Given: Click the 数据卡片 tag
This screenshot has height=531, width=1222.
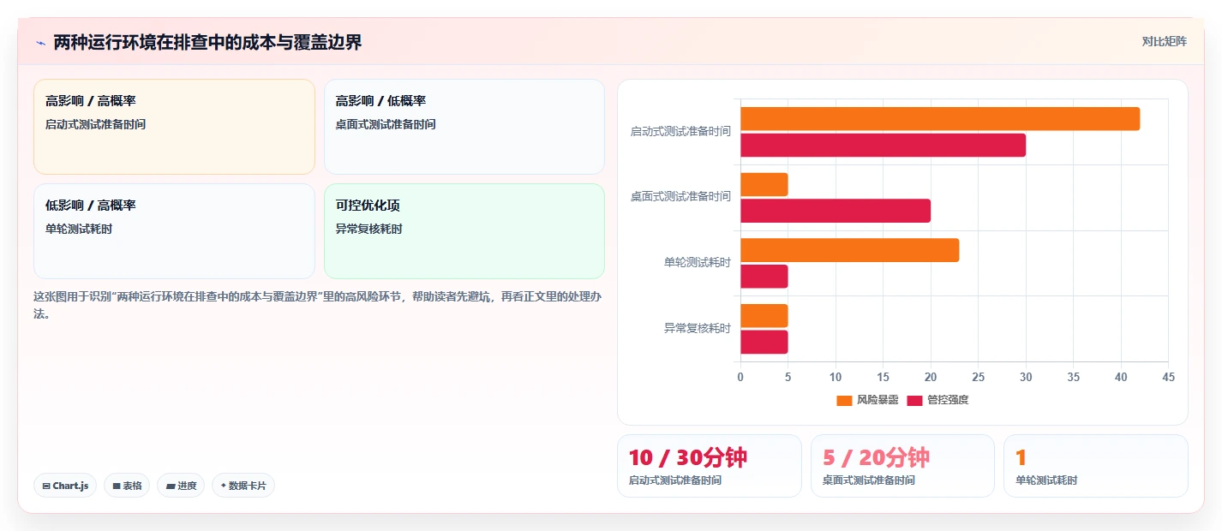Looking at the screenshot, I should click(x=243, y=486).
